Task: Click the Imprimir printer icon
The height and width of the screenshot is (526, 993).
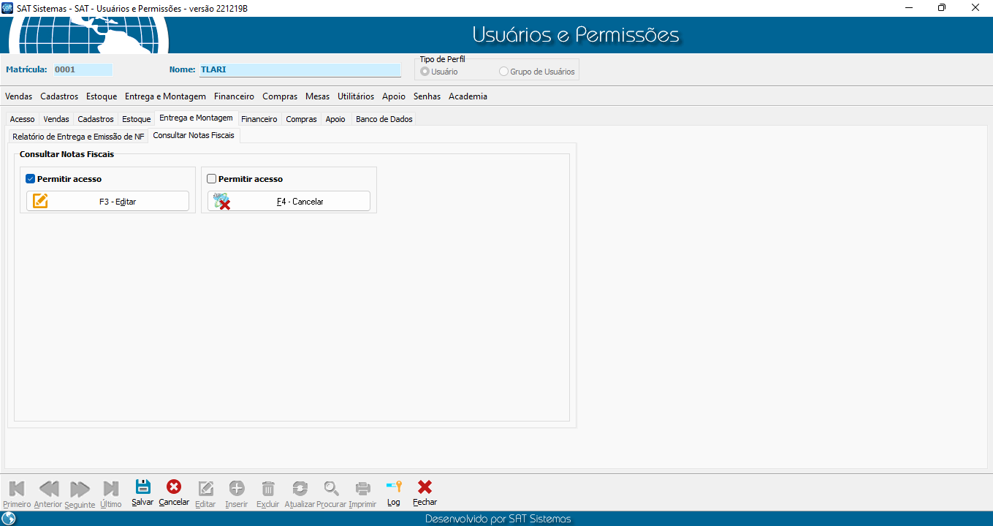Action: [362, 488]
